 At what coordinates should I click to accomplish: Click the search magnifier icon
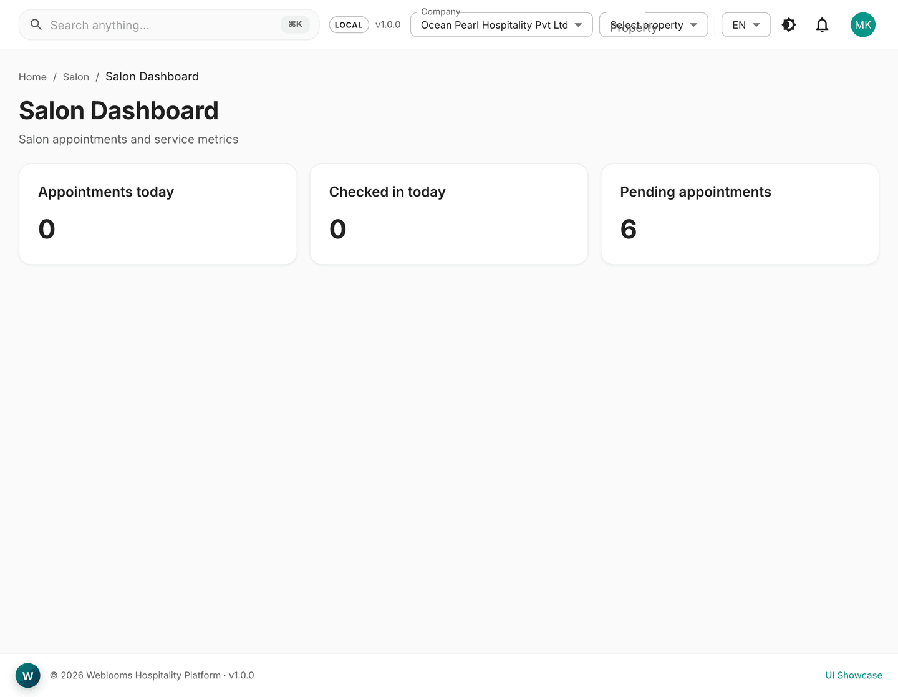(x=36, y=25)
